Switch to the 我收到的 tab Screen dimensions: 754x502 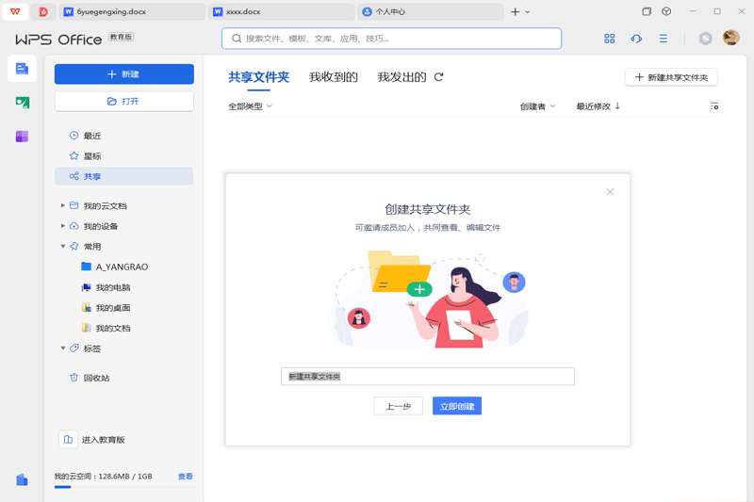[334, 77]
